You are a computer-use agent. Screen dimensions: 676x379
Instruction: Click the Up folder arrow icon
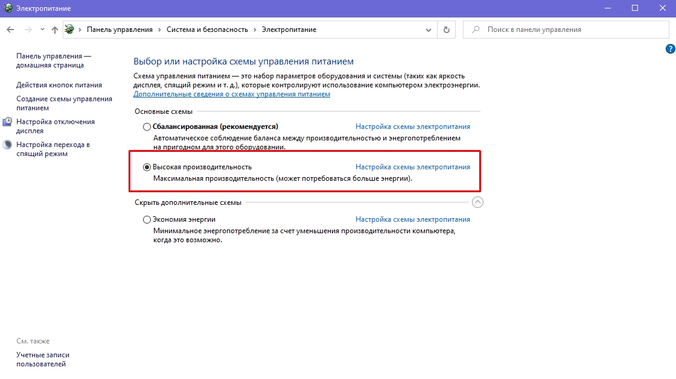tap(55, 30)
